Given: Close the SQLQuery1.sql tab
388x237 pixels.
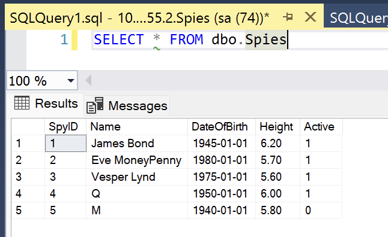Looking at the screenshot, I should 310,17.
